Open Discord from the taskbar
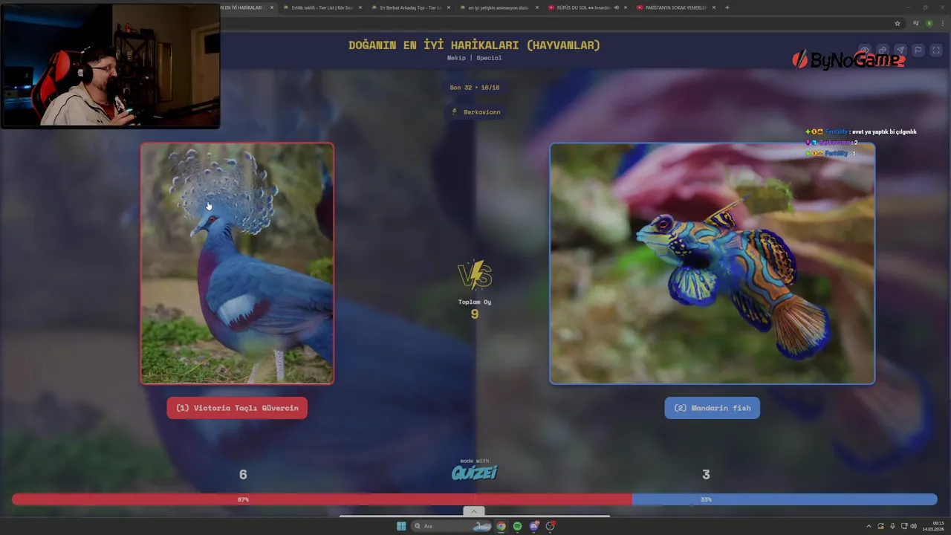 (x=534, y=526)
